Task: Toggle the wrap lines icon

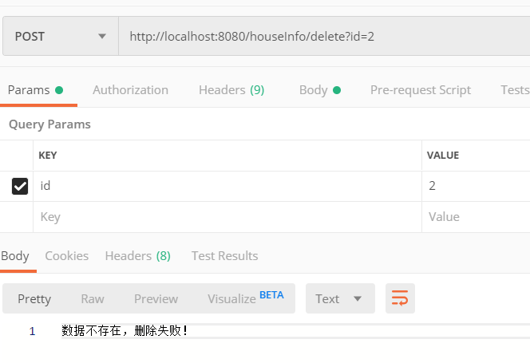Action: tap(400, 298)
